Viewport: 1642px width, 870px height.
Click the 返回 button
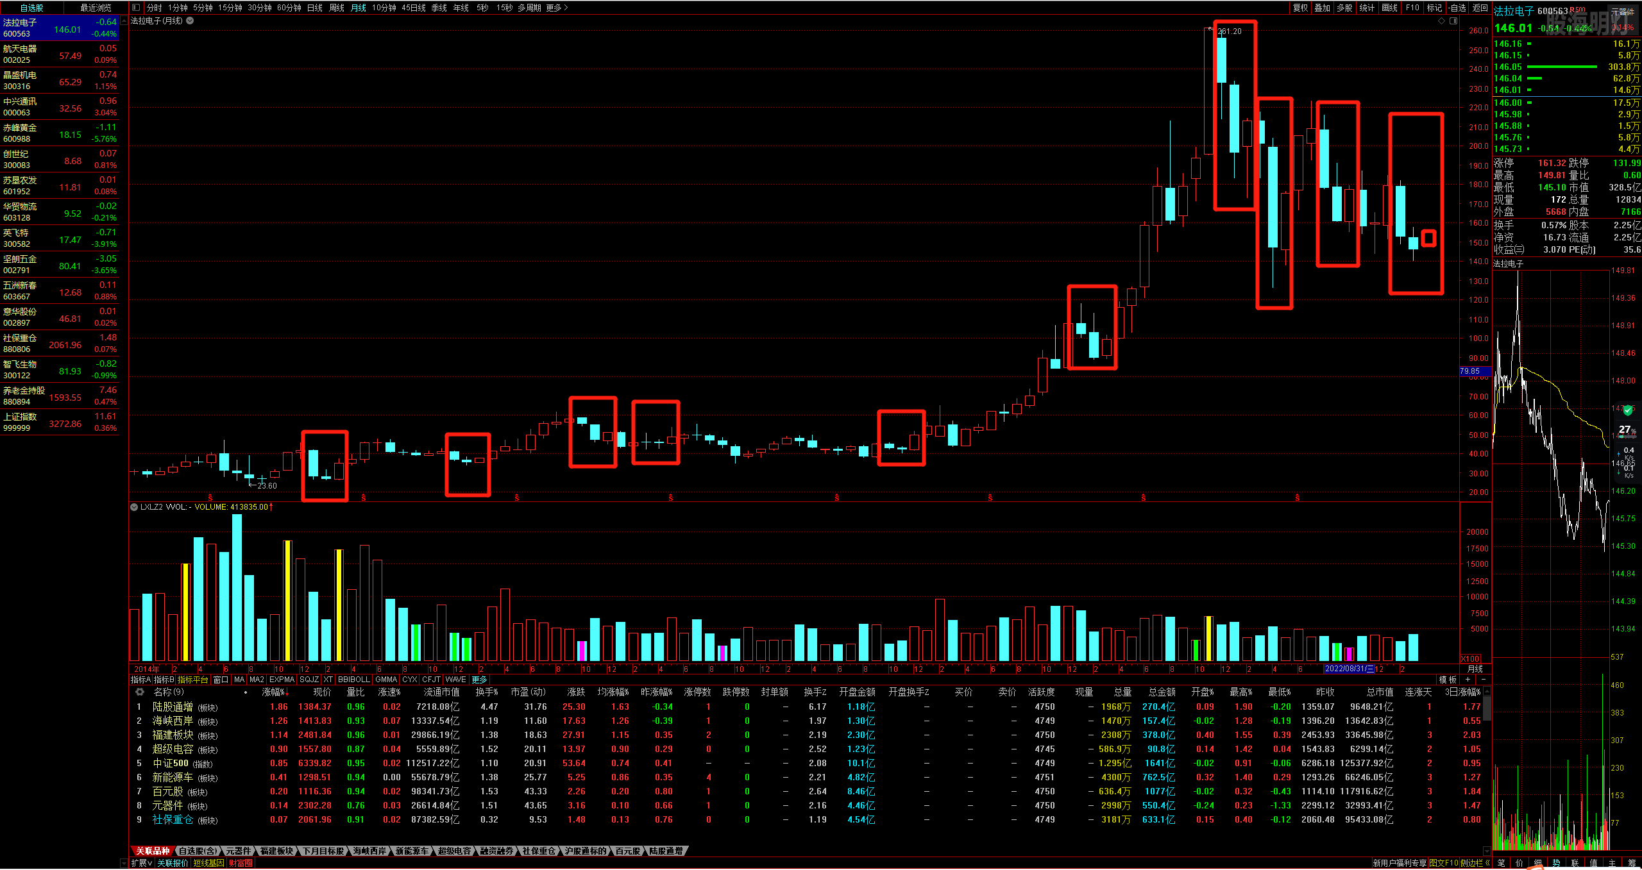[1480, 8]
